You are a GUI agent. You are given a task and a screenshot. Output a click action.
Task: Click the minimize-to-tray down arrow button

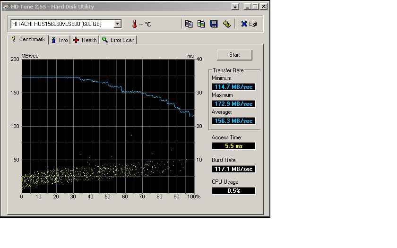click(x=235, y=7)
